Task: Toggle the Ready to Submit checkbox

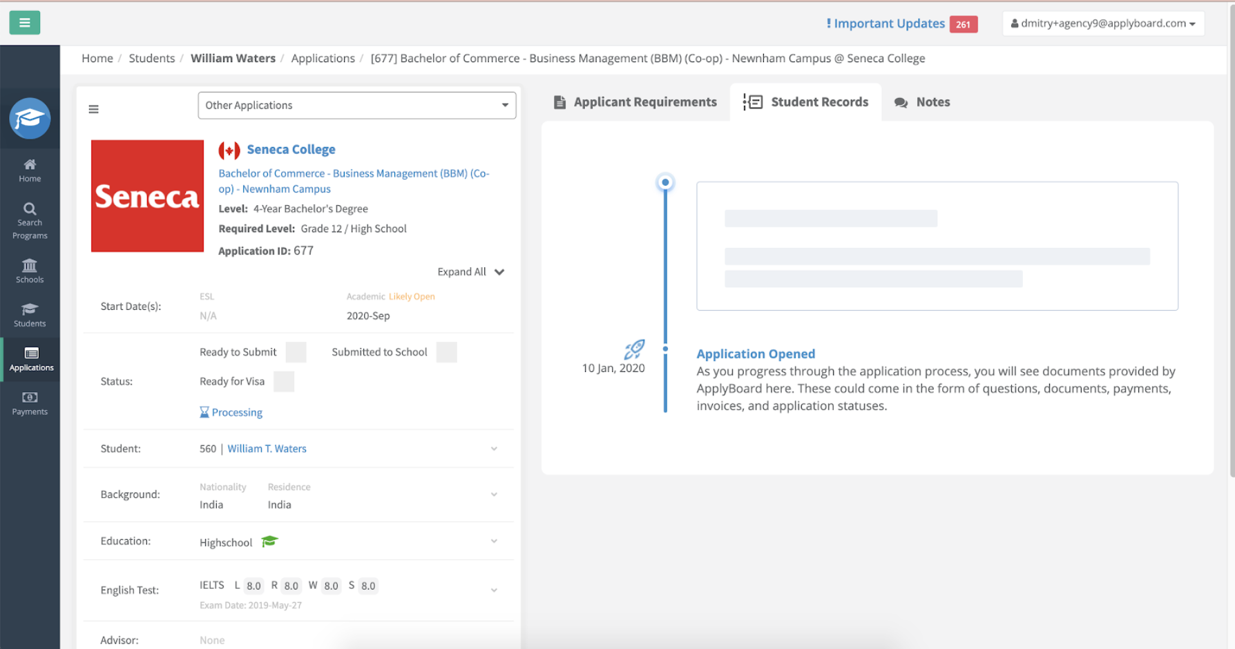Action: tap(296, 352)
